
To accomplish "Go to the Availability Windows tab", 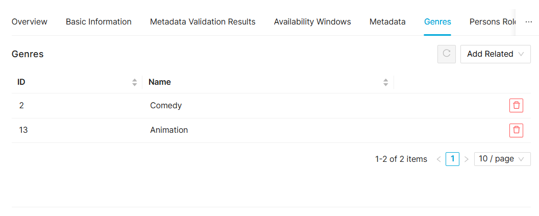I will pyautogui.click(x=312, y=22).
